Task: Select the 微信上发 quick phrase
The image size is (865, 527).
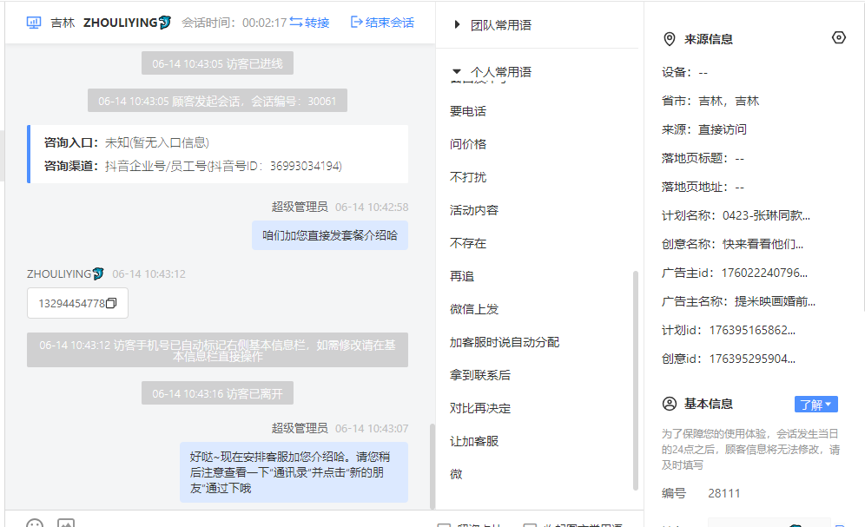Action: 474,309
